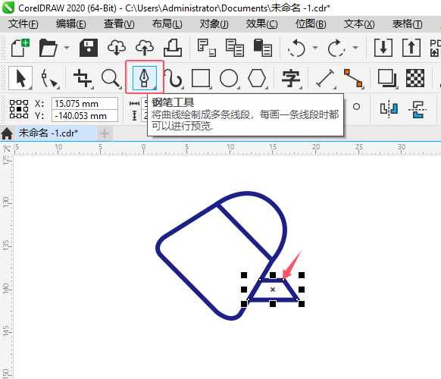Select the Pen tool
Screen dimensions: 441x379
click(x=145, y=78)
